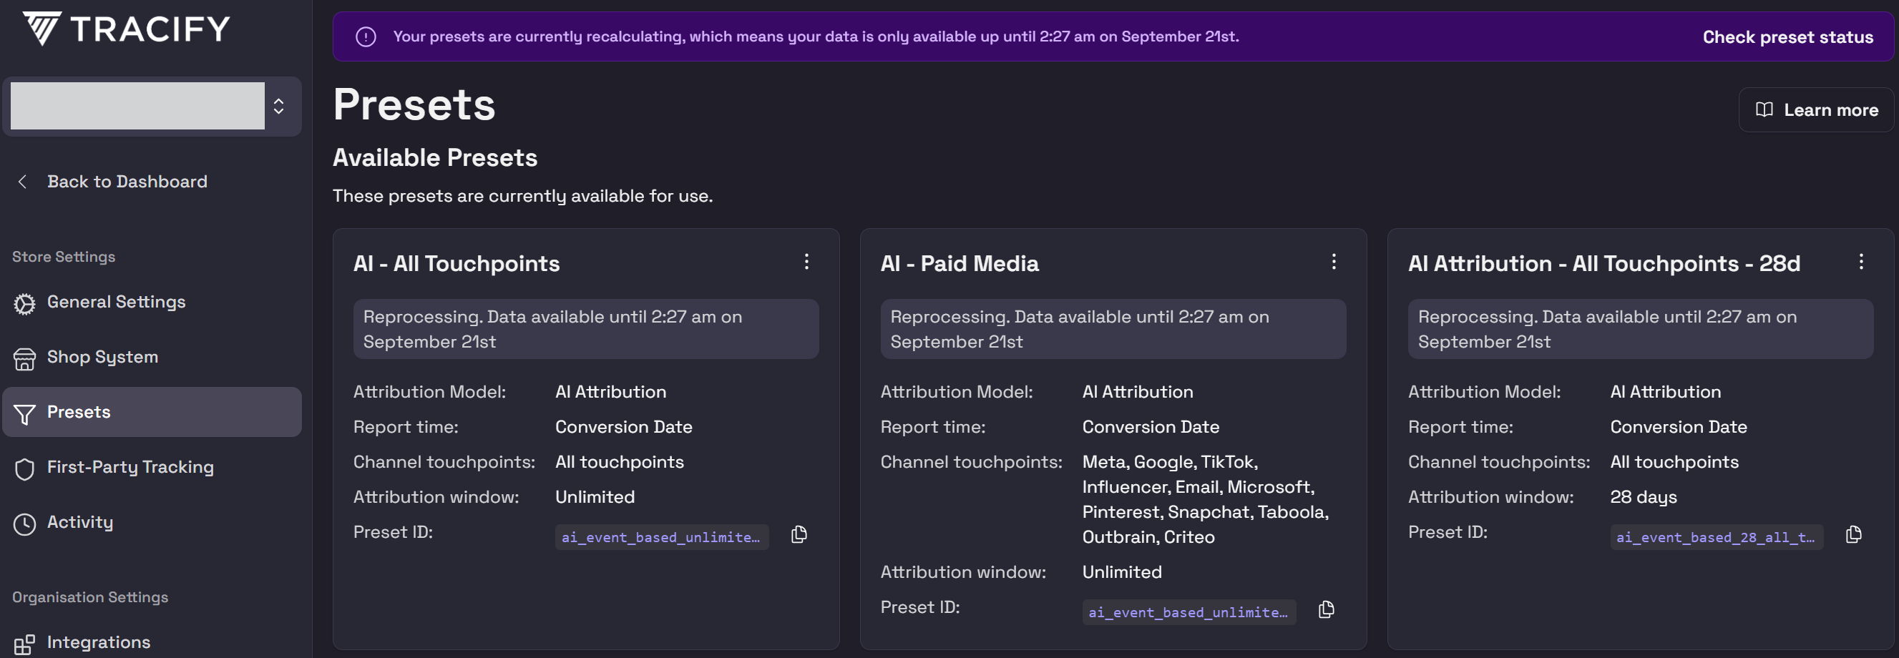Screen dimensions: 1899x658
Task: Click the Tracify logo
Action: click(126, 29)
